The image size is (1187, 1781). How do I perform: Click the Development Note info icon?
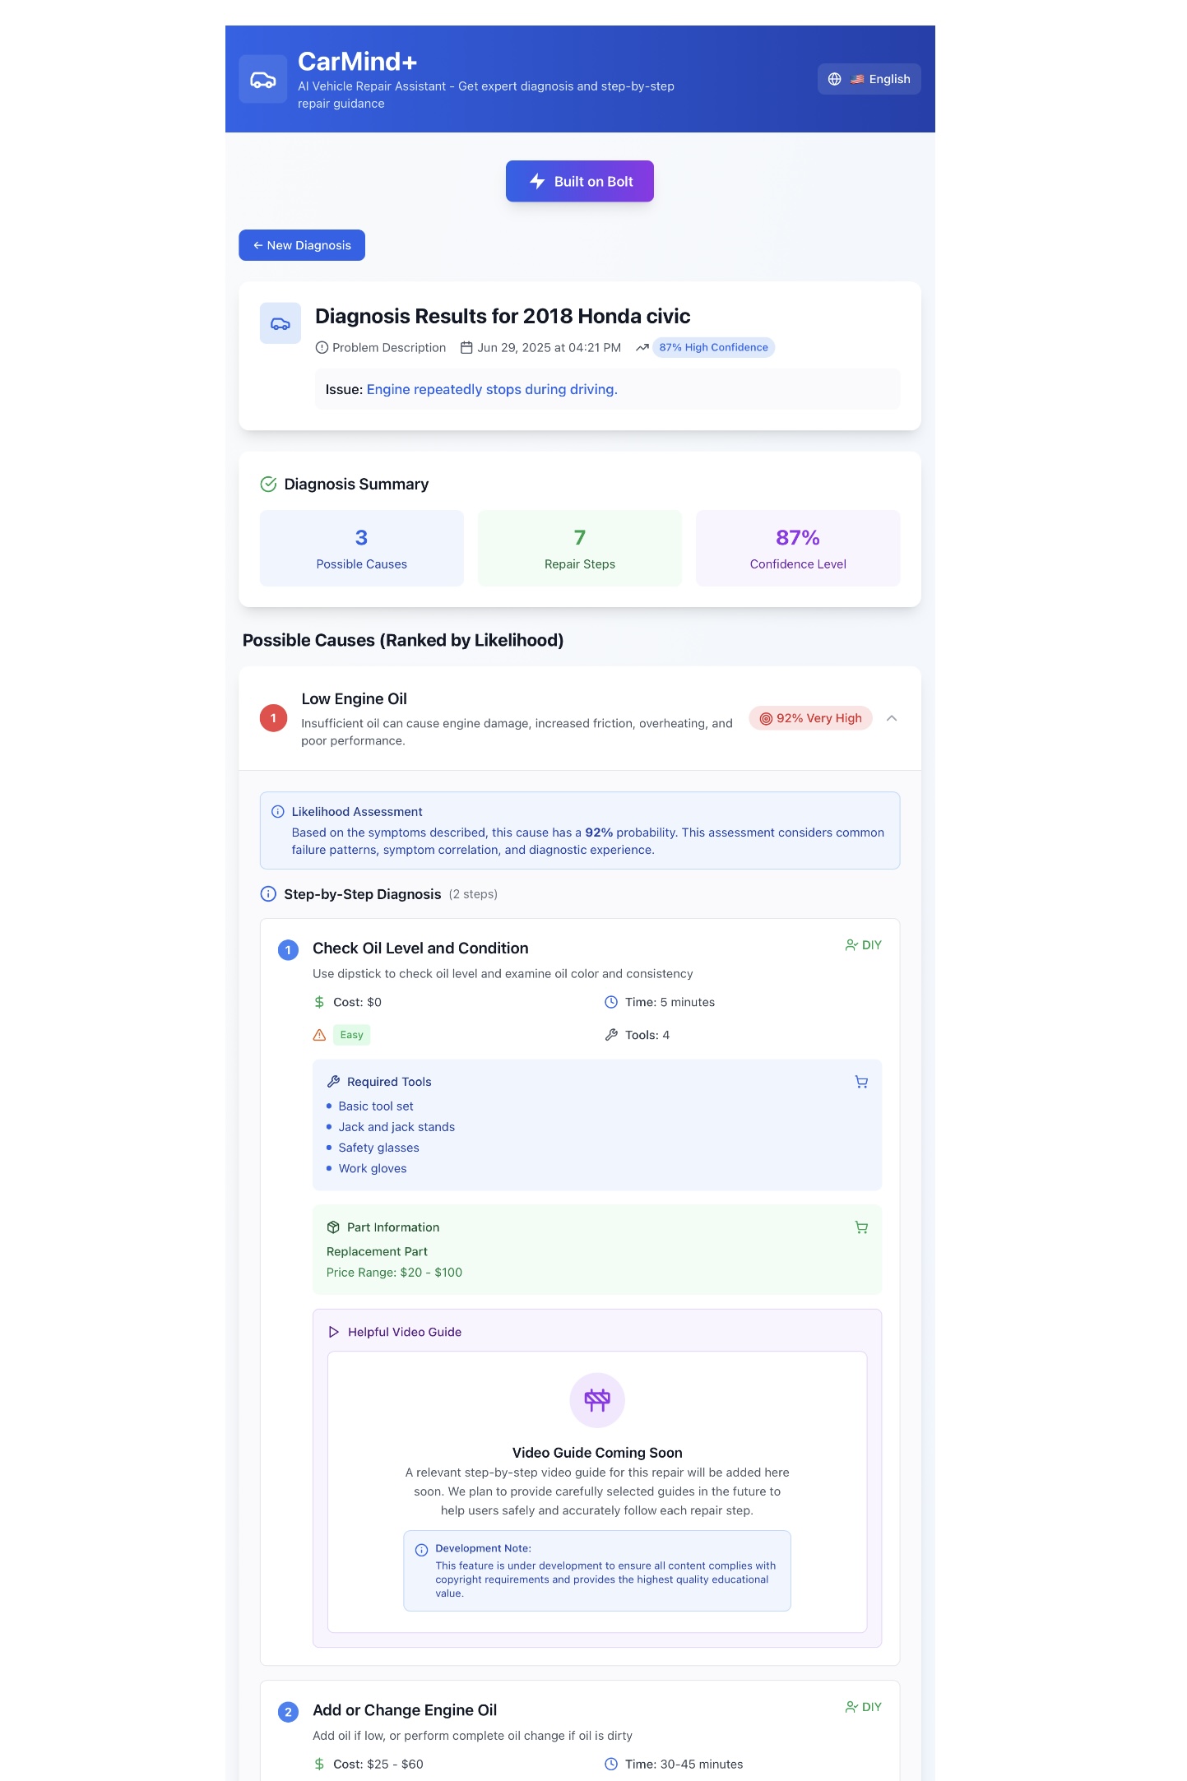(421, 1550)
